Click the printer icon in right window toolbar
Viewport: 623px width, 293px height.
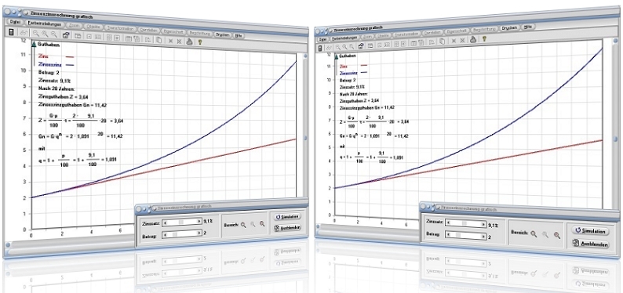pyautogui.click(x=473, y=39)
